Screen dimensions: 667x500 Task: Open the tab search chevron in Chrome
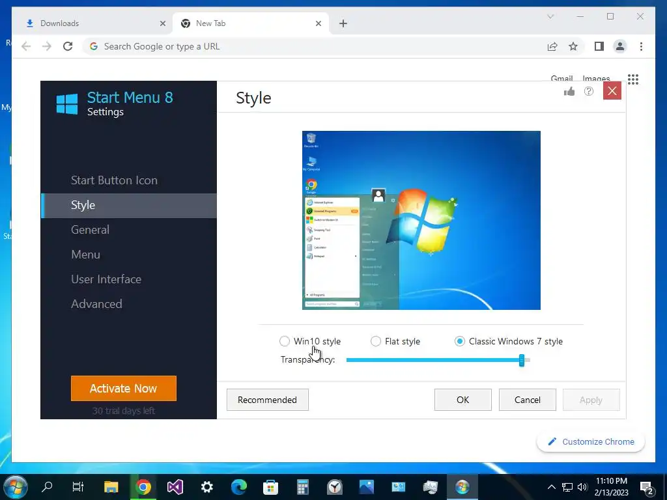(x=550, y=16)
